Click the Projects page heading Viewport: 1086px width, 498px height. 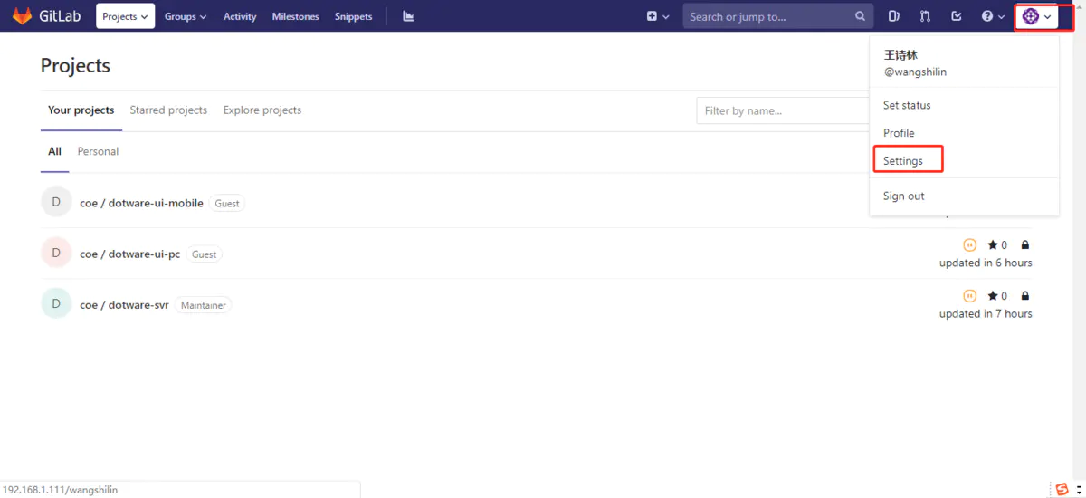[x=75, y=65]
